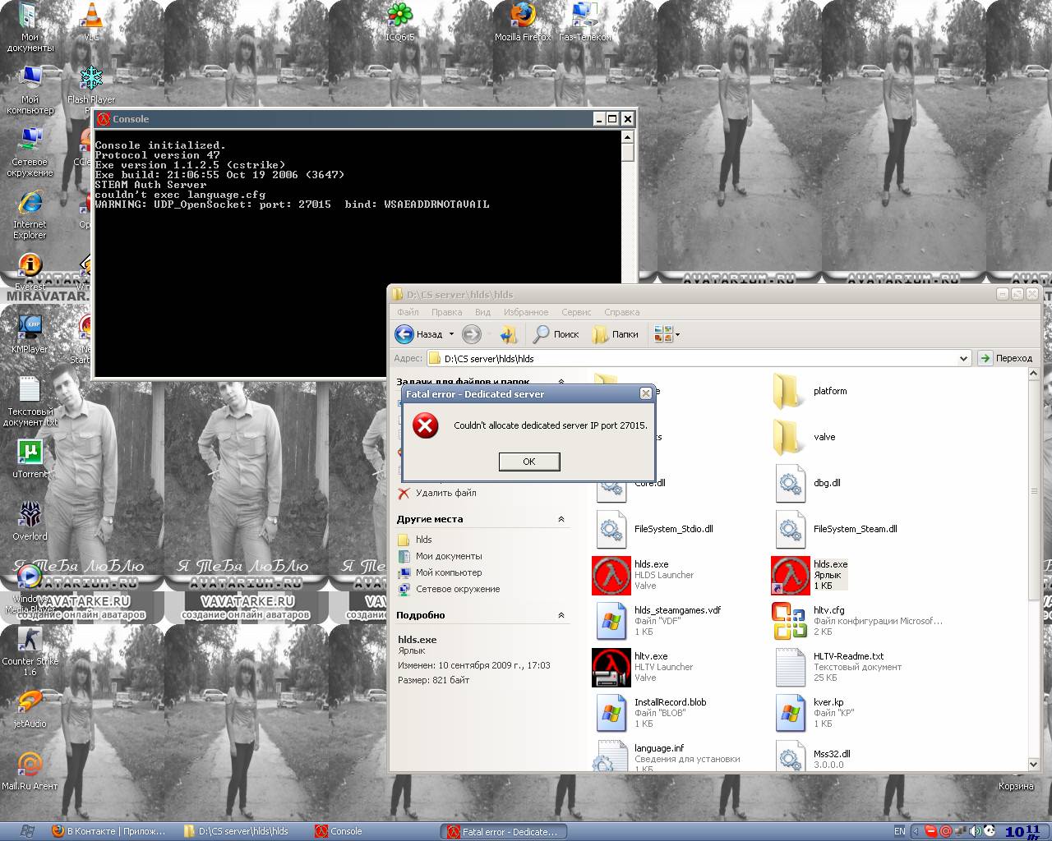Open Overlord desktop shortcut
1052x841 pixels.
tap(30, 522)
